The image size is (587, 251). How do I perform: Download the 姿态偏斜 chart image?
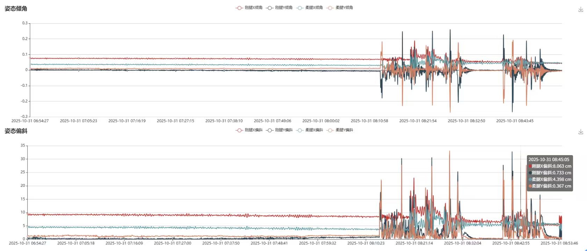(x=581, y=132)
